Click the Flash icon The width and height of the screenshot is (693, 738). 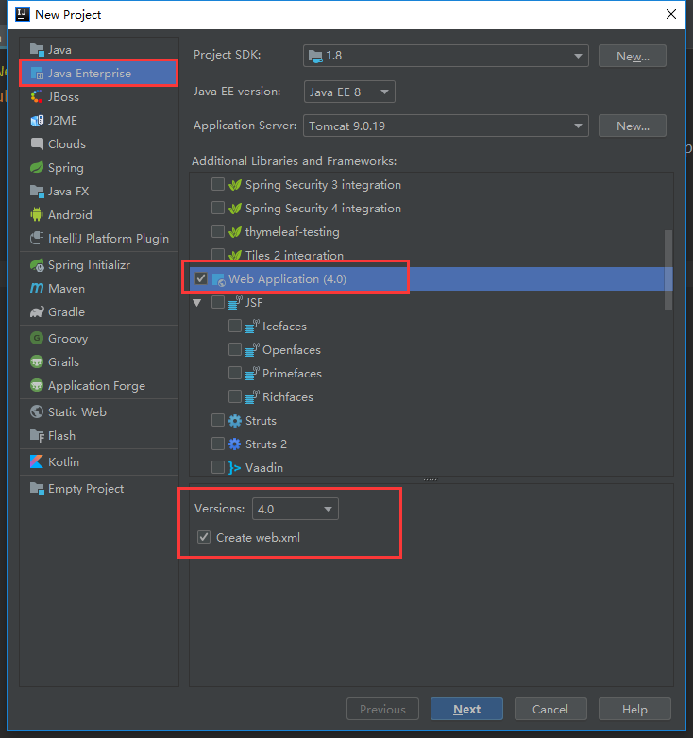point(37,435)
